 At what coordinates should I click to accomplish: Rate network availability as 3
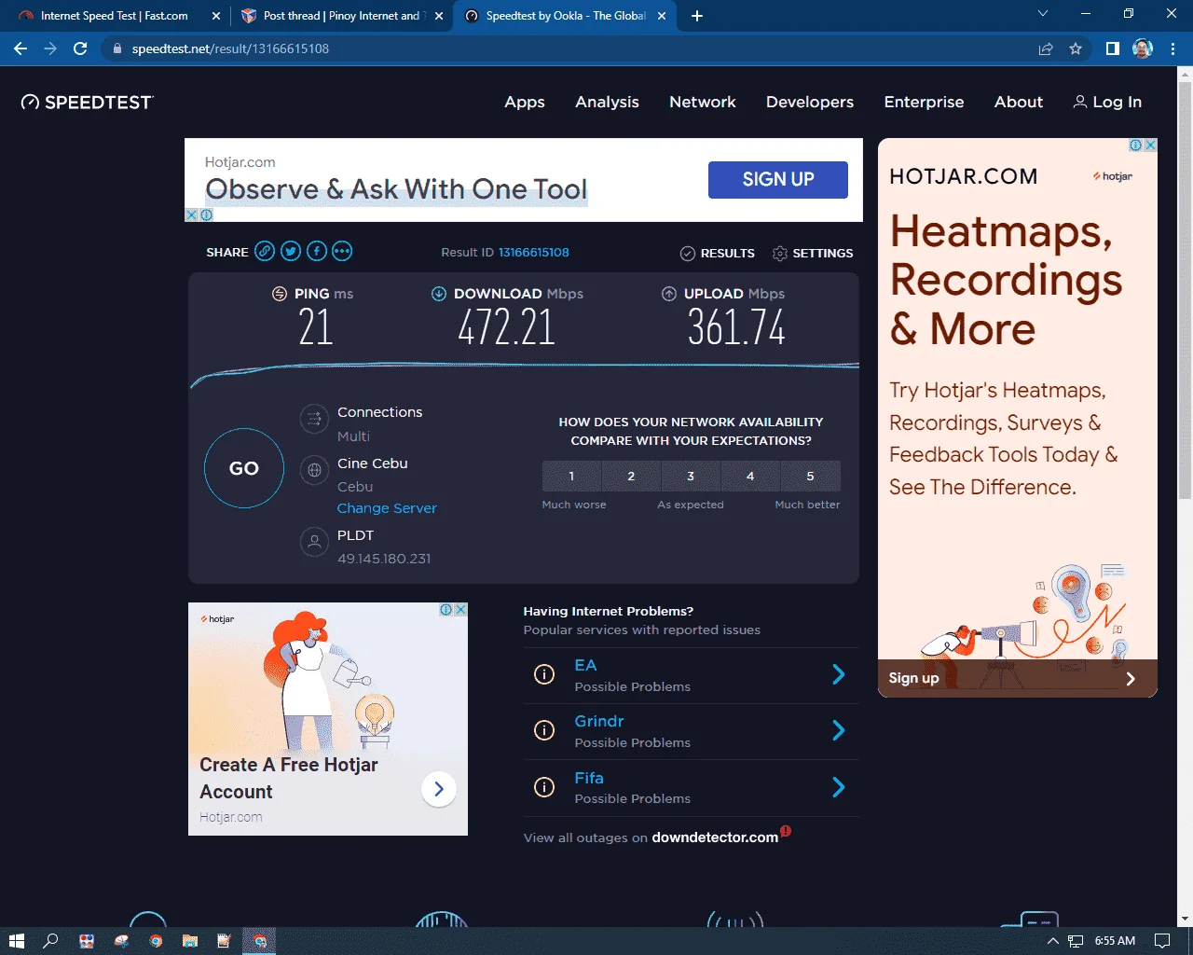pyautogui.click(x=691, y=476)
